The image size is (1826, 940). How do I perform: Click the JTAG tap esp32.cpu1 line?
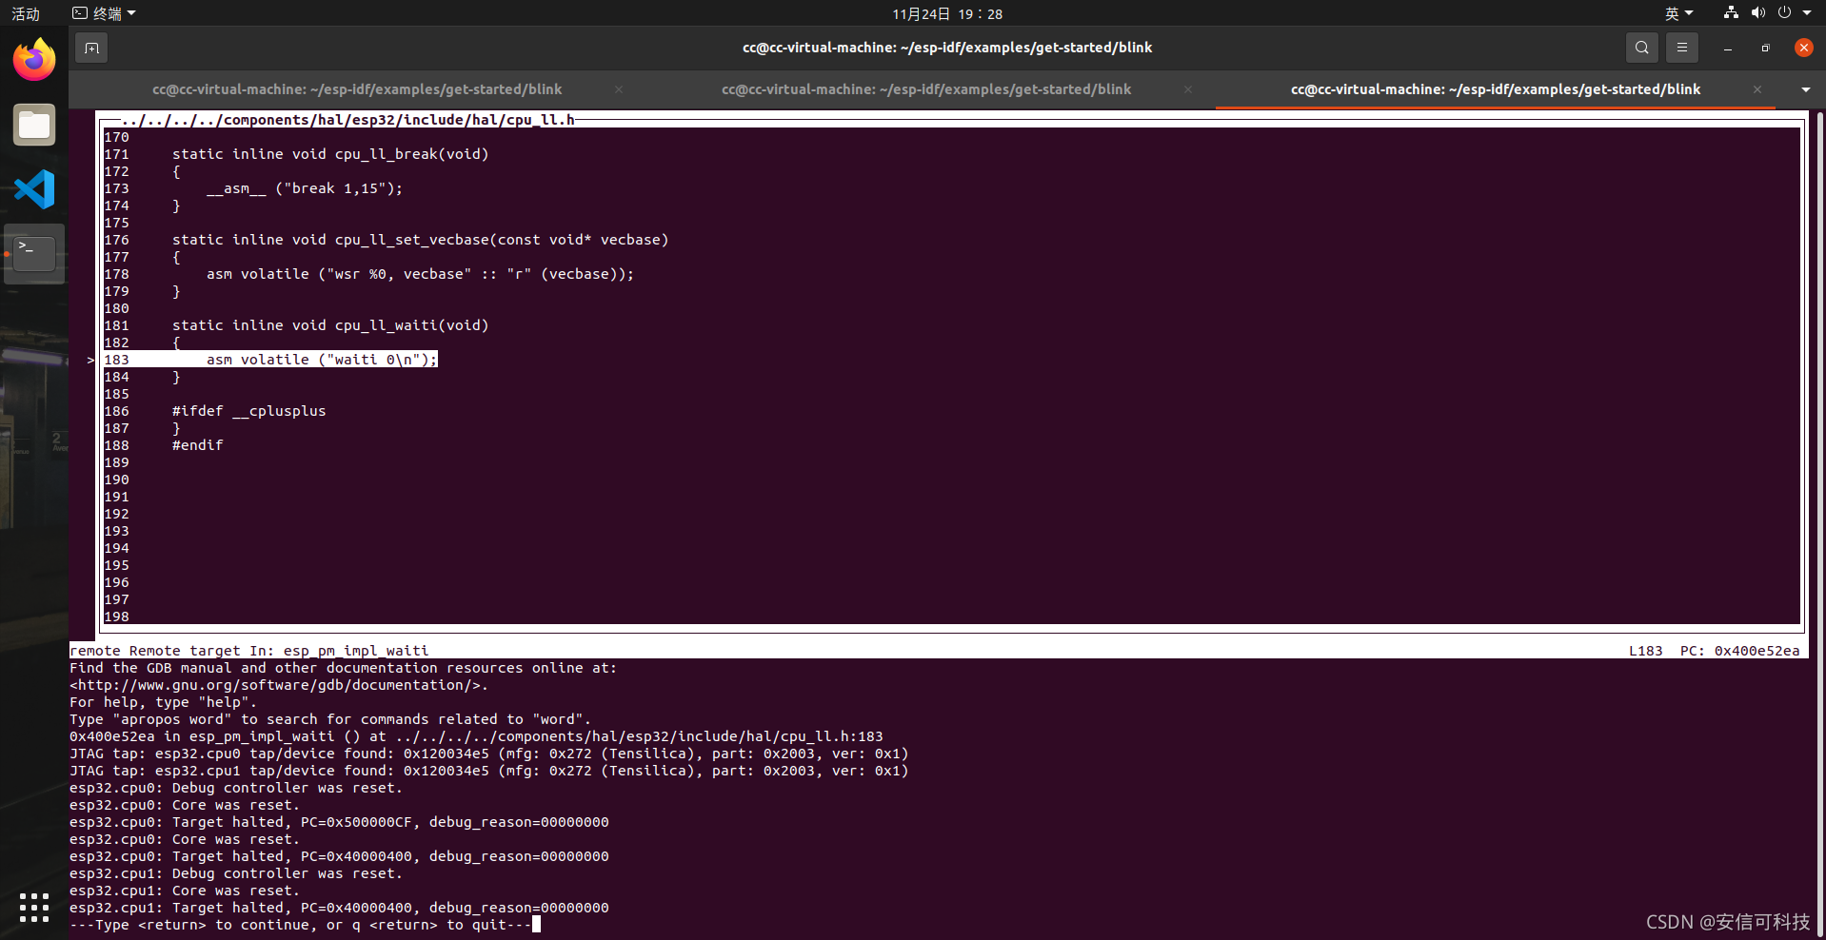[489, 771]
